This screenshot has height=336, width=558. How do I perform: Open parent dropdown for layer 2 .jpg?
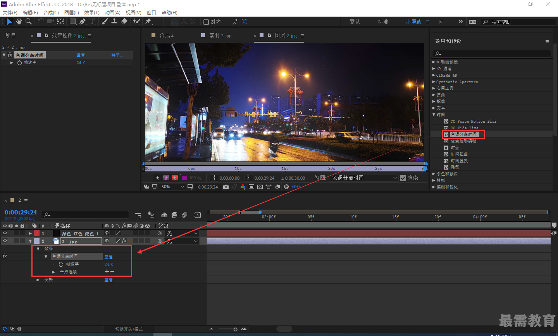[x=182, y=241]
